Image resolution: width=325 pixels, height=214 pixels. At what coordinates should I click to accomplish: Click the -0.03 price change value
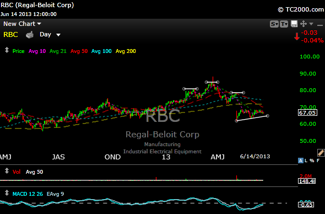pos(309,33)
